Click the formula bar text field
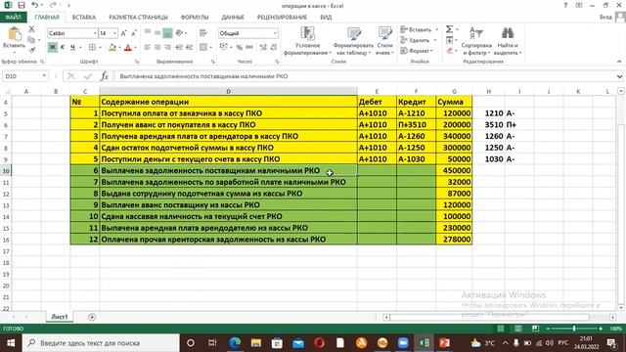The image size is (626, 352). coord(365,76)
